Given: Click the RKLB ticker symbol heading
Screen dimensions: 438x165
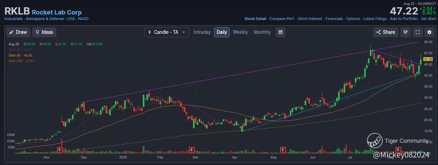Looking at the screenshot, I should [x=17, y=12].
